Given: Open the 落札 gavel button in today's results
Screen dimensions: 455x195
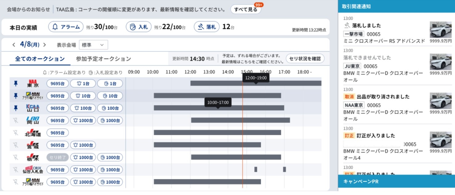Looking at the screenshot, I should coord(206,27).
